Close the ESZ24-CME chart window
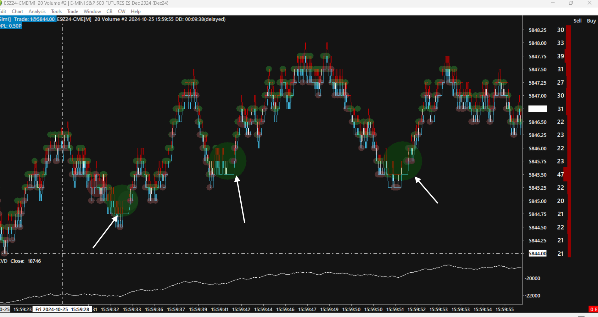Screen dimensions: 598x317 590,3
